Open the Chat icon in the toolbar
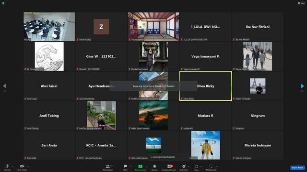Image resolution: width=307 pixels, height=172 pixels. point(125,166)
